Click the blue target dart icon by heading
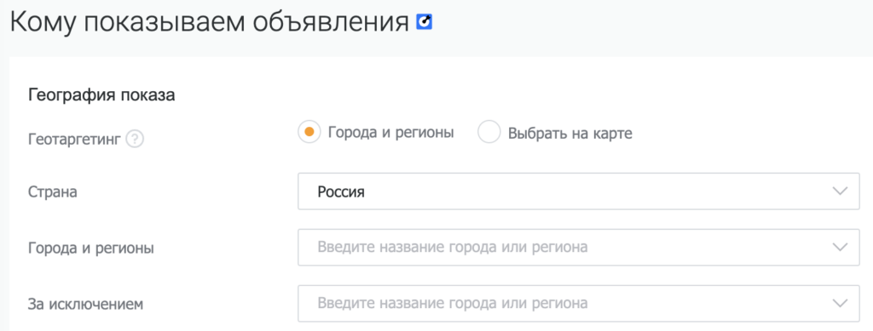The height and width of the screenshot is (331, 873). (x=425, y=22)
